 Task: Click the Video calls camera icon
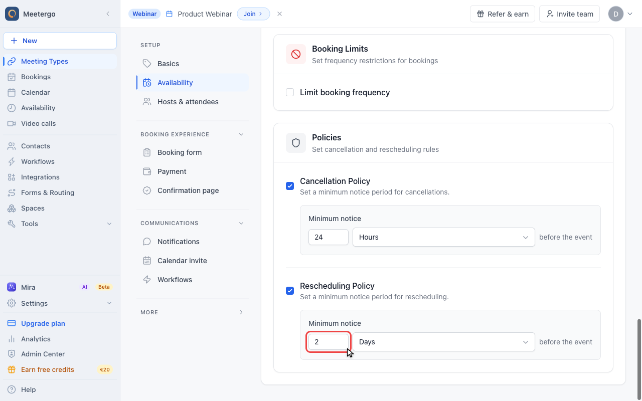[x=12, y=123]
